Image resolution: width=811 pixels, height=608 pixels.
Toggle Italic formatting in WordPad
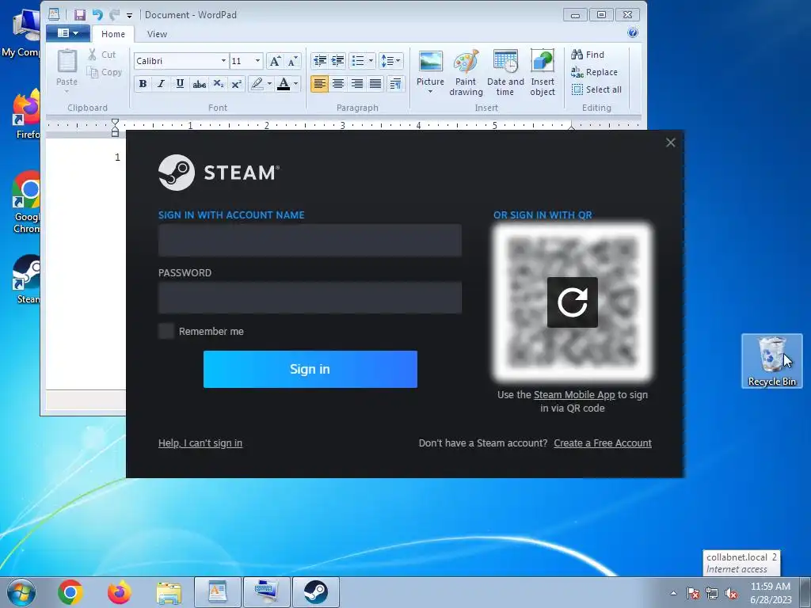coord(161,84)
